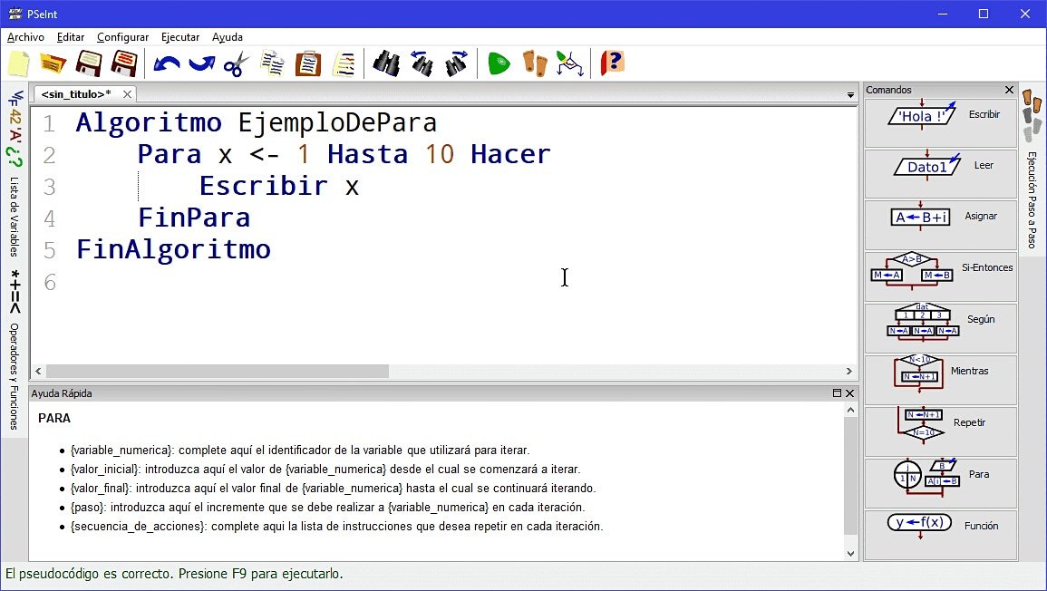Close the Comandos panel
Image resolution: width=1047 pixels, height=591 pixels.
click(1009, 90)
